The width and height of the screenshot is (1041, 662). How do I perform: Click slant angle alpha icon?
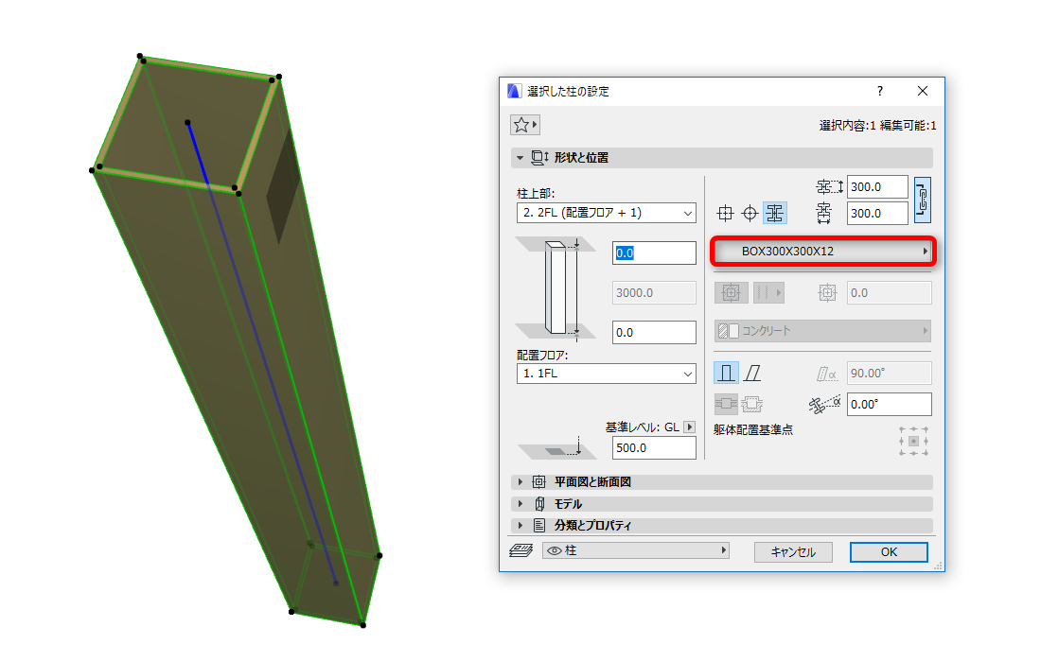coord(826,375)
